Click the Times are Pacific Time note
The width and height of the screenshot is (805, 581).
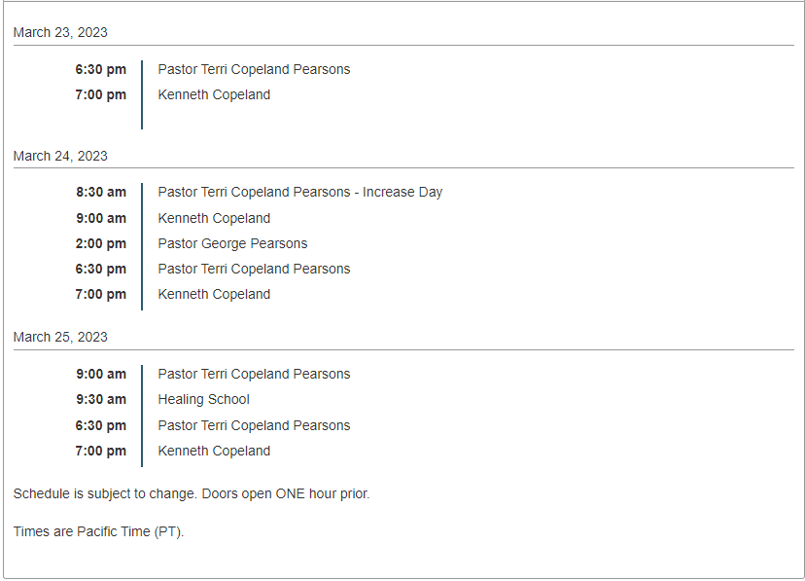[98, 531]
